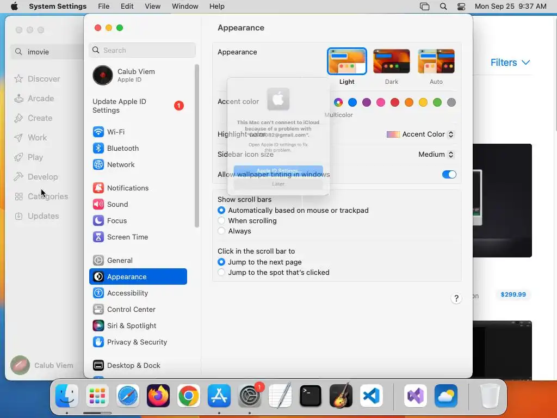This screenshot has width=557, height=418.
Task: Select automatic scroll bars option
Action: tap(221, 211)
